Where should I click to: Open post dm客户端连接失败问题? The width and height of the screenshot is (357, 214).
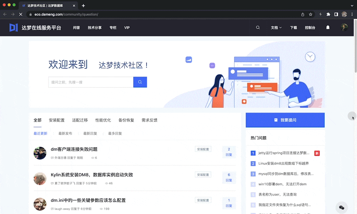click(74, 149)
